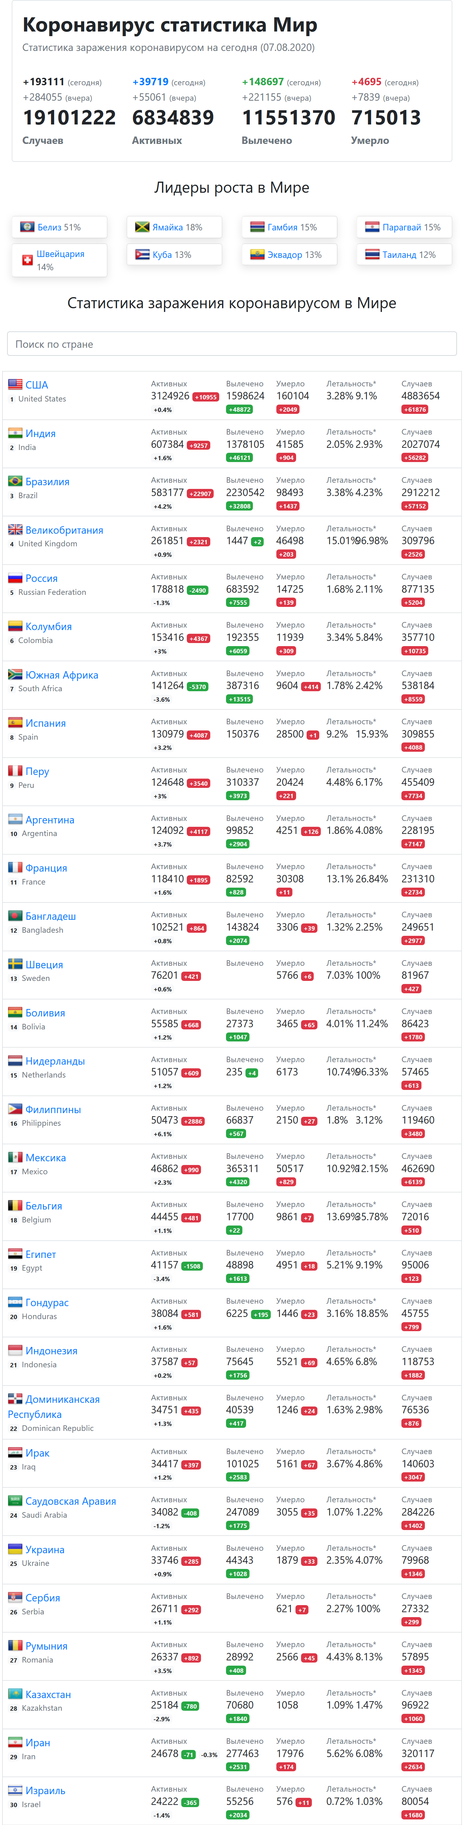Open the США country link
The image size is (465, 1825).
coord(37,385)
